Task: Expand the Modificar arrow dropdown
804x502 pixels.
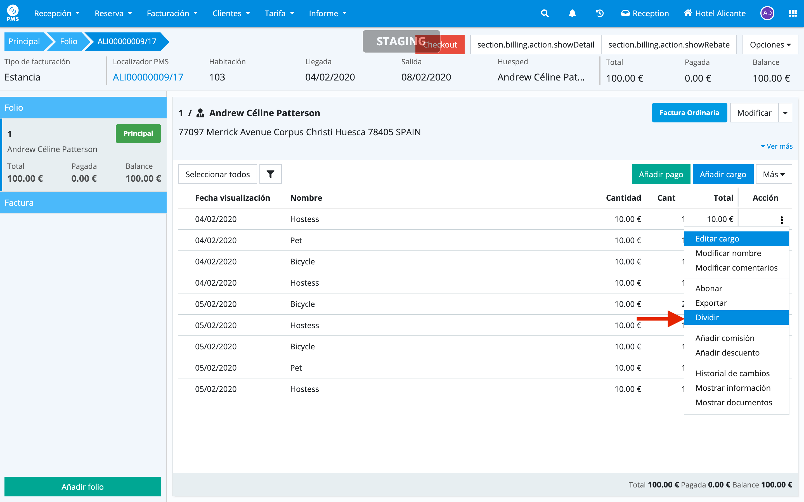Action: click(x=785, y=113)
